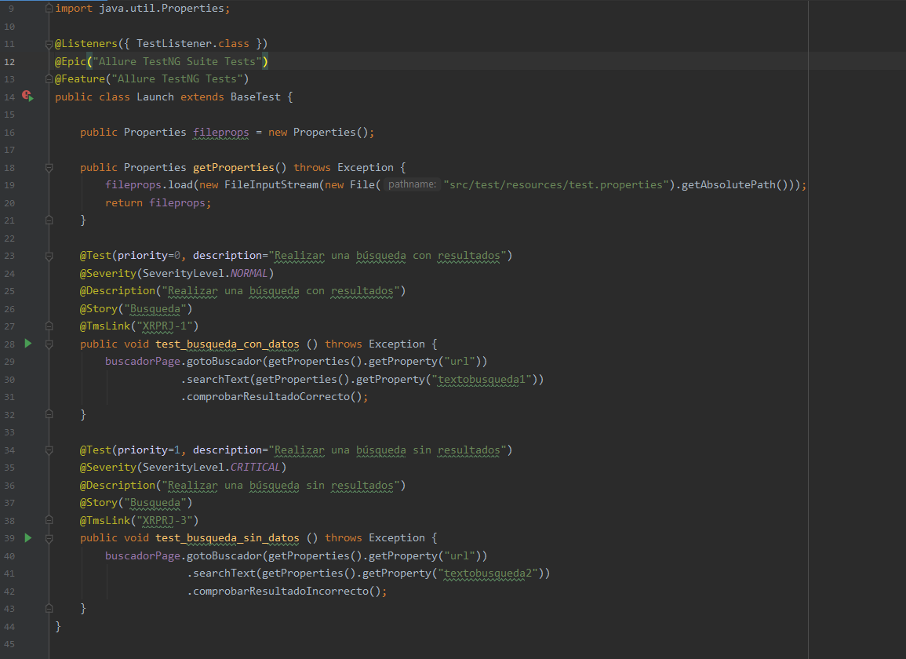This screenshot has width=906, height=659.
Task: Click "textobusqueda1" property string
Action: tap(482, 380)
